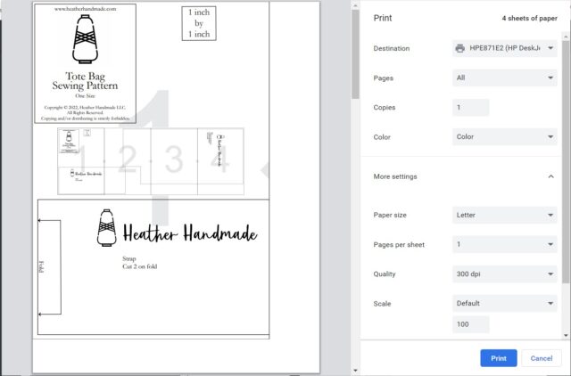Click the www.heatherhandmade.com text in preview

coord(86,9)
